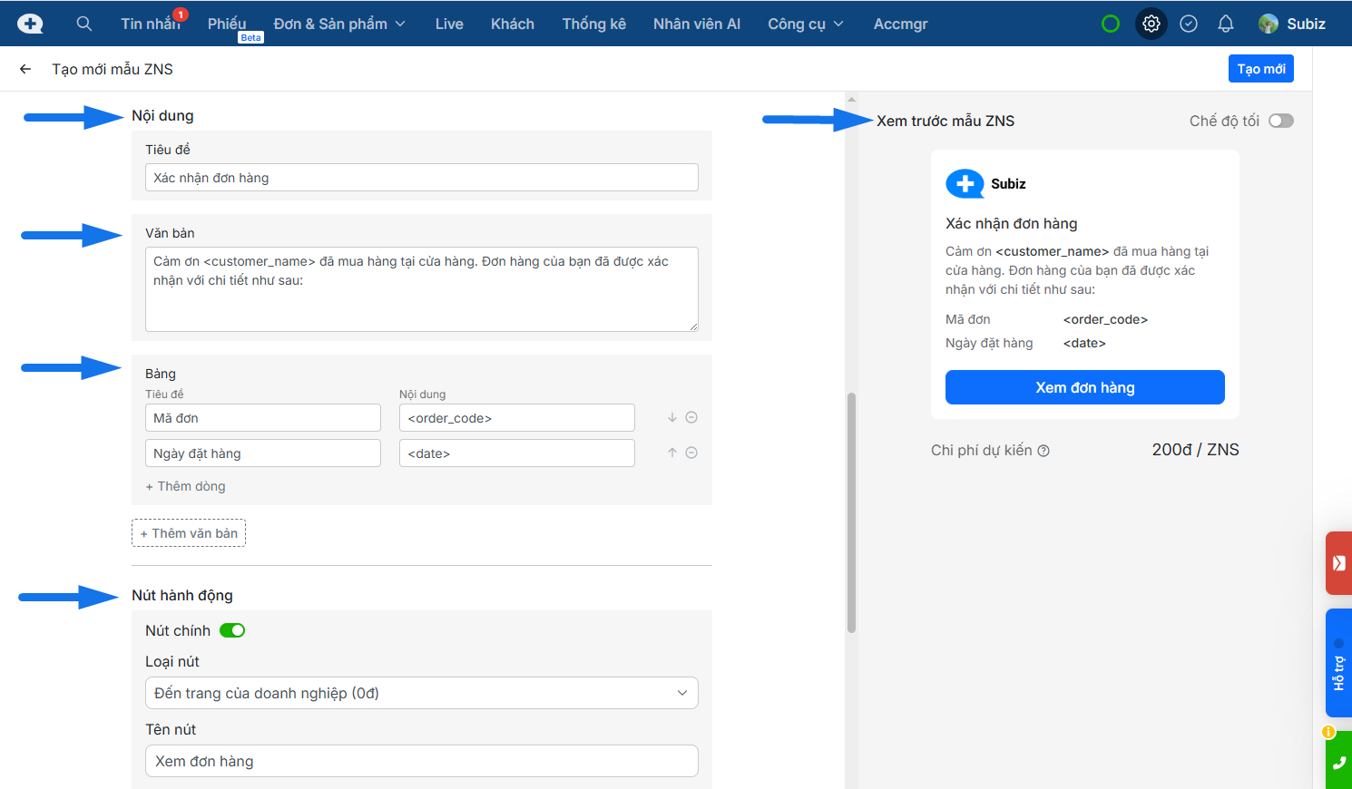Open the Loại nút dropdown
The height and width of the screenshot is (789, 1352).
tap(421, 693)
